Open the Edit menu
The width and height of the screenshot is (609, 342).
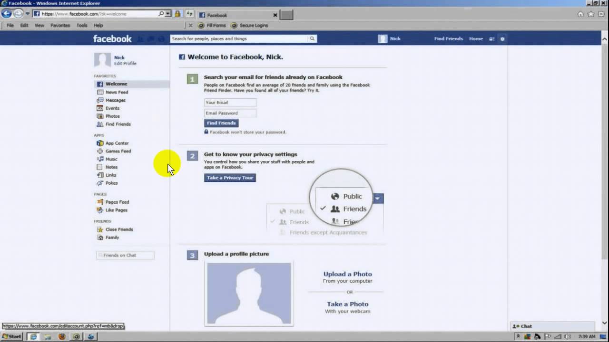click(24, 25)
